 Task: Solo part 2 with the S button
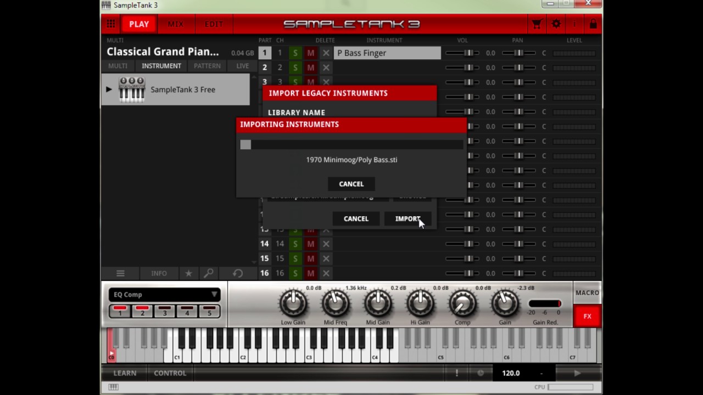pos(295,67)
